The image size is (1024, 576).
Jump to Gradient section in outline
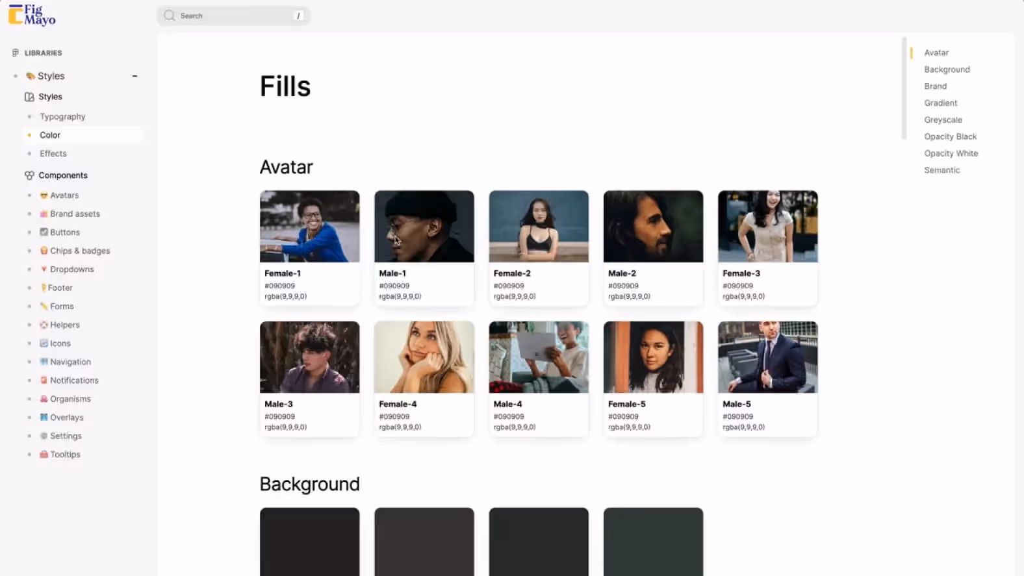click(940, 103)
